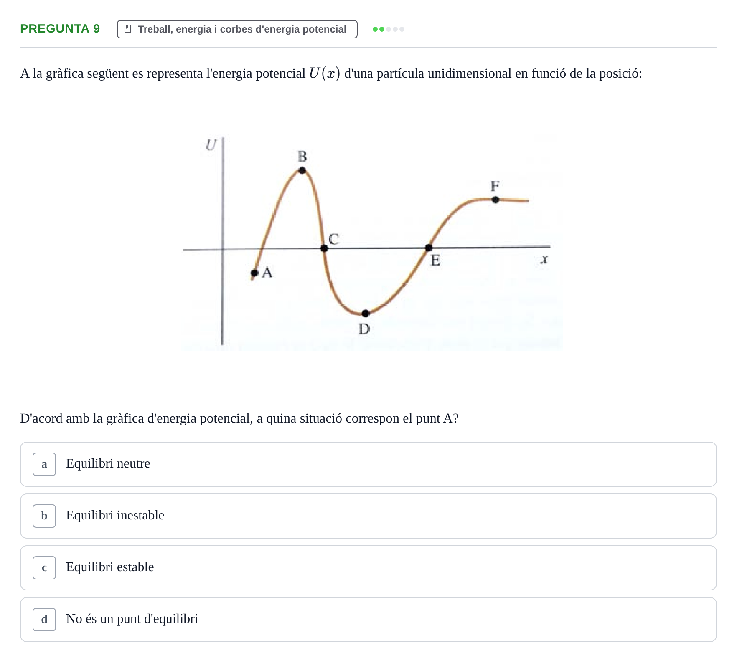Click point E on the x axis

point(429,248)
